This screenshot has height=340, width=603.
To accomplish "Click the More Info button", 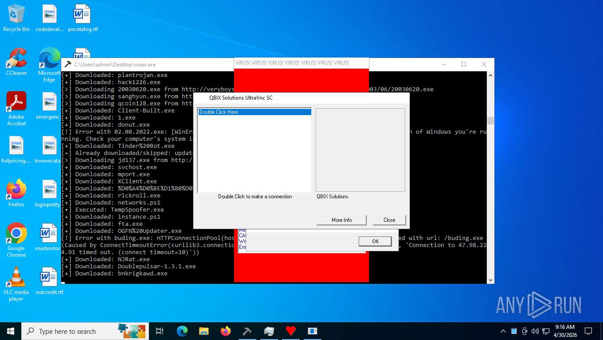I will pyautogui.click(x=341, y=220).
